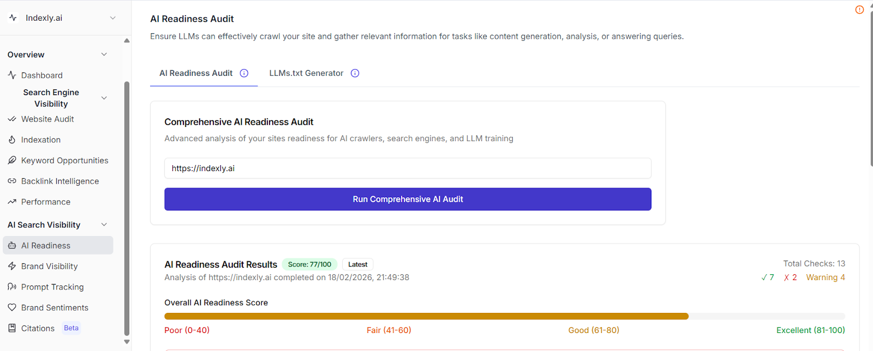
Task: Click the Performance trend arrow icon
Action: (12, 202)
